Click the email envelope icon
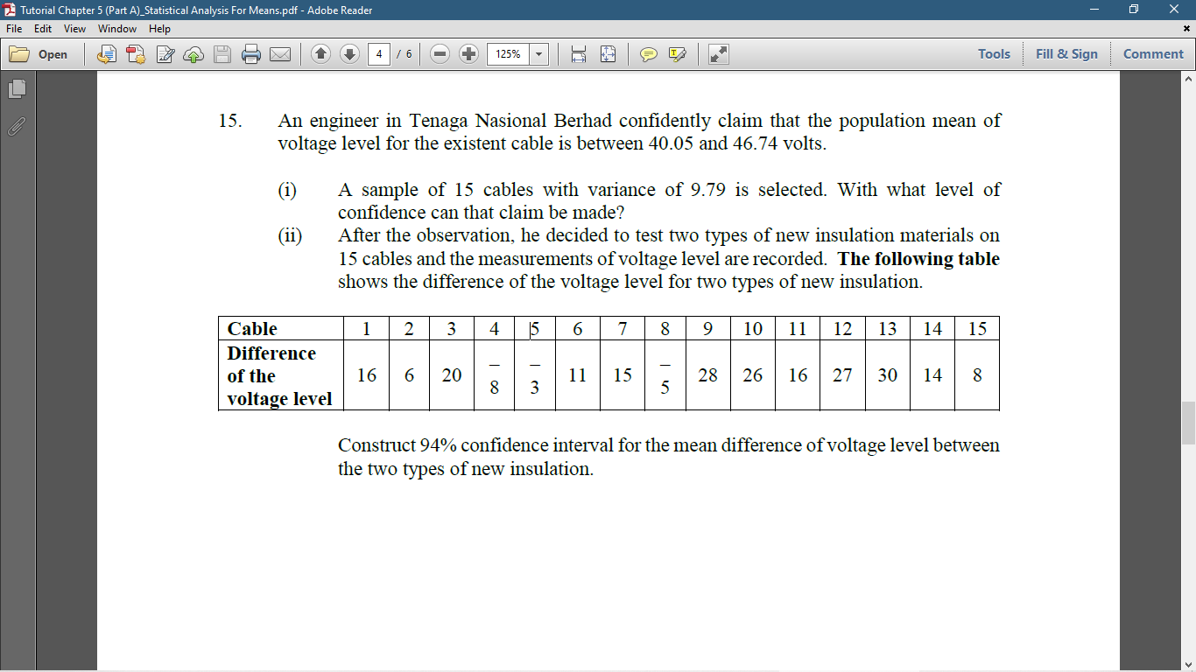The image size is (1196, 672). click(280, 54)
